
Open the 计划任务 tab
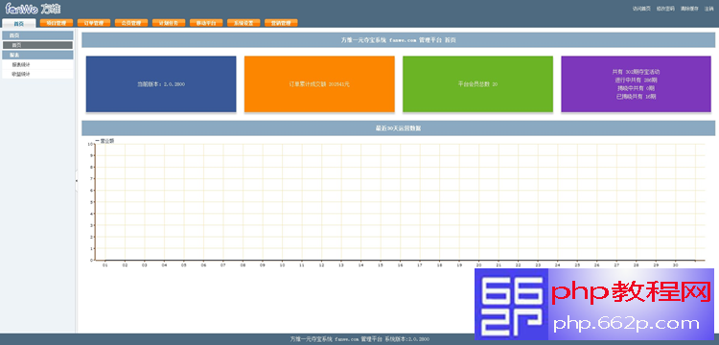(x=169, y=23)
